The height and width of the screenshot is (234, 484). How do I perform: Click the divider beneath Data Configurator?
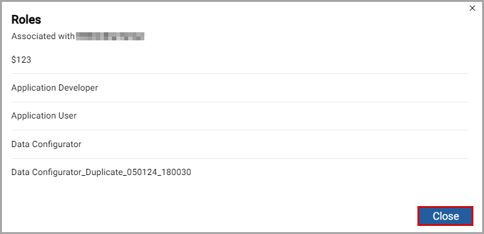pos(240,158)
